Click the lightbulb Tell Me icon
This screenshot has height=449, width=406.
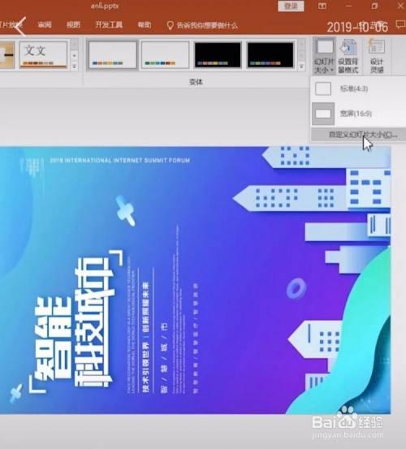pyautogui.click(x=170, y=25)
